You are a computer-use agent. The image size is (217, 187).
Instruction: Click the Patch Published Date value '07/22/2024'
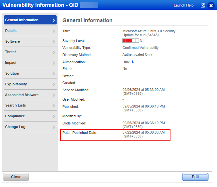(131, 132)
